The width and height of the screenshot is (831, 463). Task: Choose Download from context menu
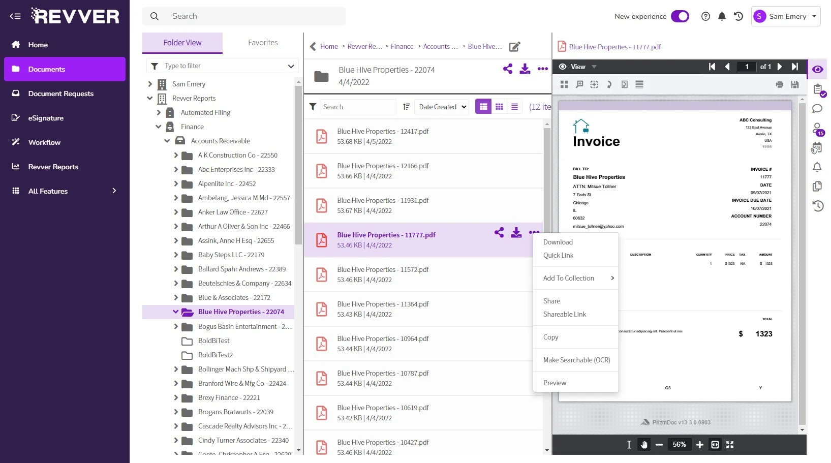pos(558,242)
